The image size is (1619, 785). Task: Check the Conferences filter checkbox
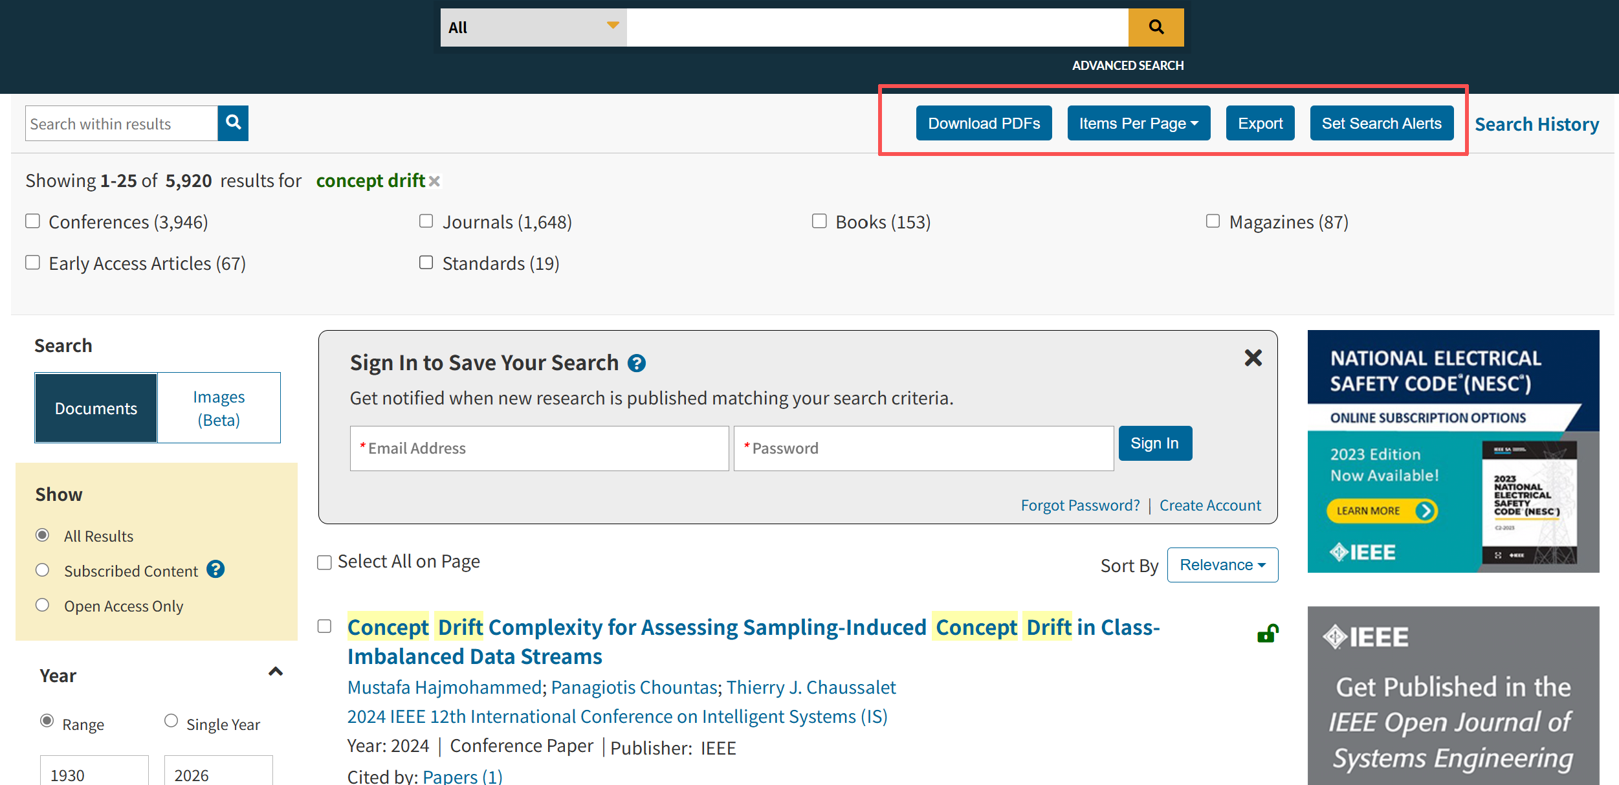(x=33, y=221)
